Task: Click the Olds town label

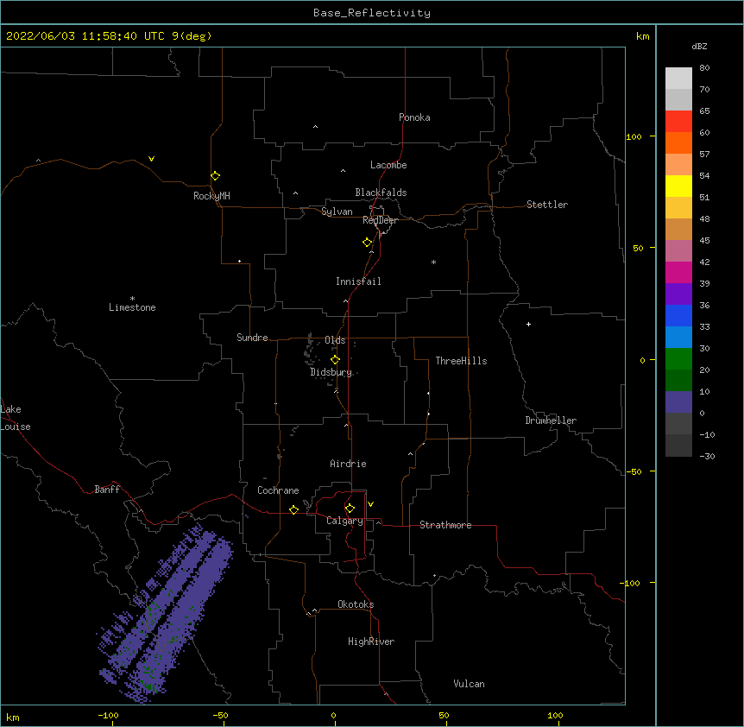Action: (x=335, y=340)
